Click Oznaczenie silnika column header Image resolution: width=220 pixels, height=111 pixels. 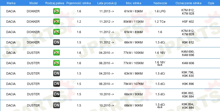click(188, 3)
